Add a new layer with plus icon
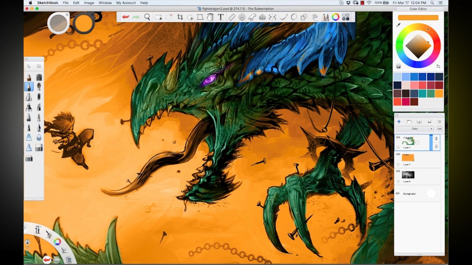The width and height of the screenshot is (472, 265). [399, 121]
